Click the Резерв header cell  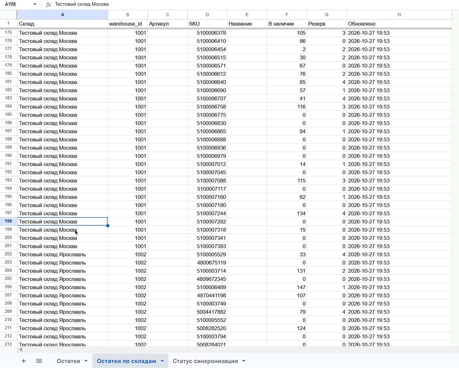pos(327,24)
